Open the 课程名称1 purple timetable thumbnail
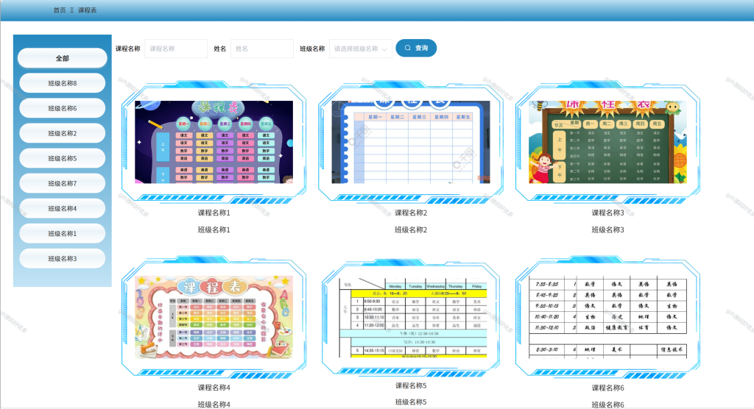 (214, 142)
